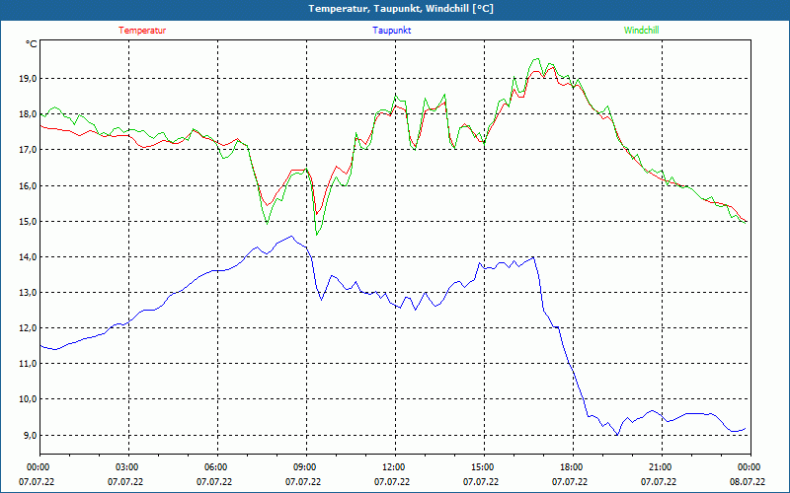
Task: Click the 19,0 y-axis value
Action: [29, 79]
